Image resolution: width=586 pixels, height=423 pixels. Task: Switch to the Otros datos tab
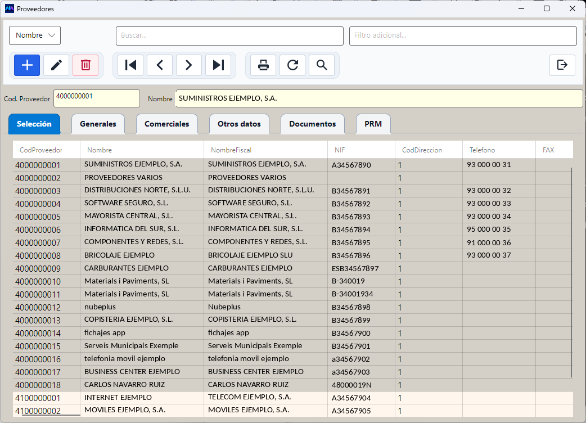(239, 124)
